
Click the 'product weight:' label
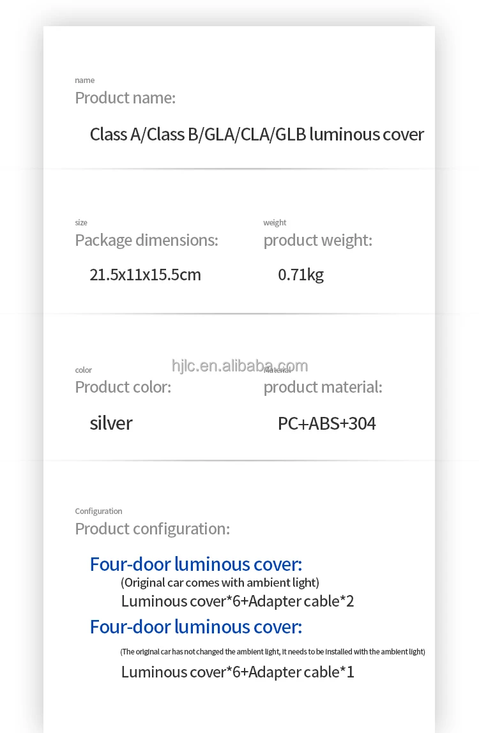click(x=317, y=240)
